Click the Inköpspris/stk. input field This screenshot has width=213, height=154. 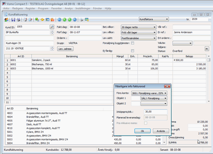pyautogui.click(x=155, y=112)
